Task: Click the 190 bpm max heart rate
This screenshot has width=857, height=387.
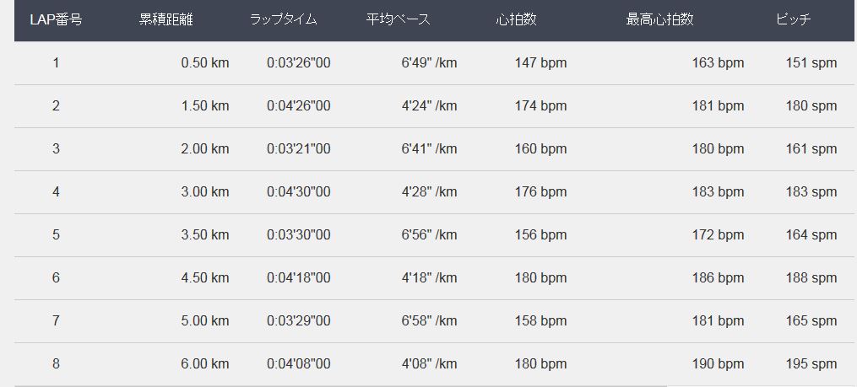Action: click(x=718, y=364)
